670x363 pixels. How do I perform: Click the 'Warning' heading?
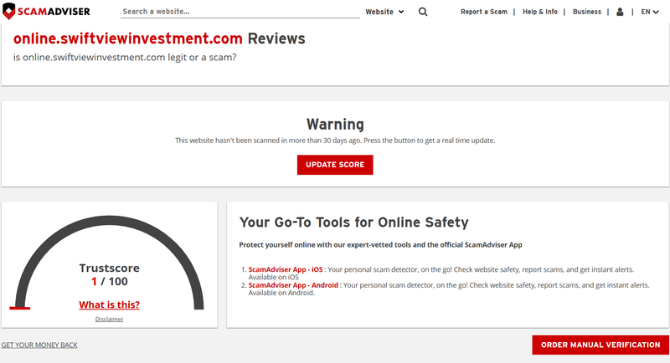(x=335, y=124)
